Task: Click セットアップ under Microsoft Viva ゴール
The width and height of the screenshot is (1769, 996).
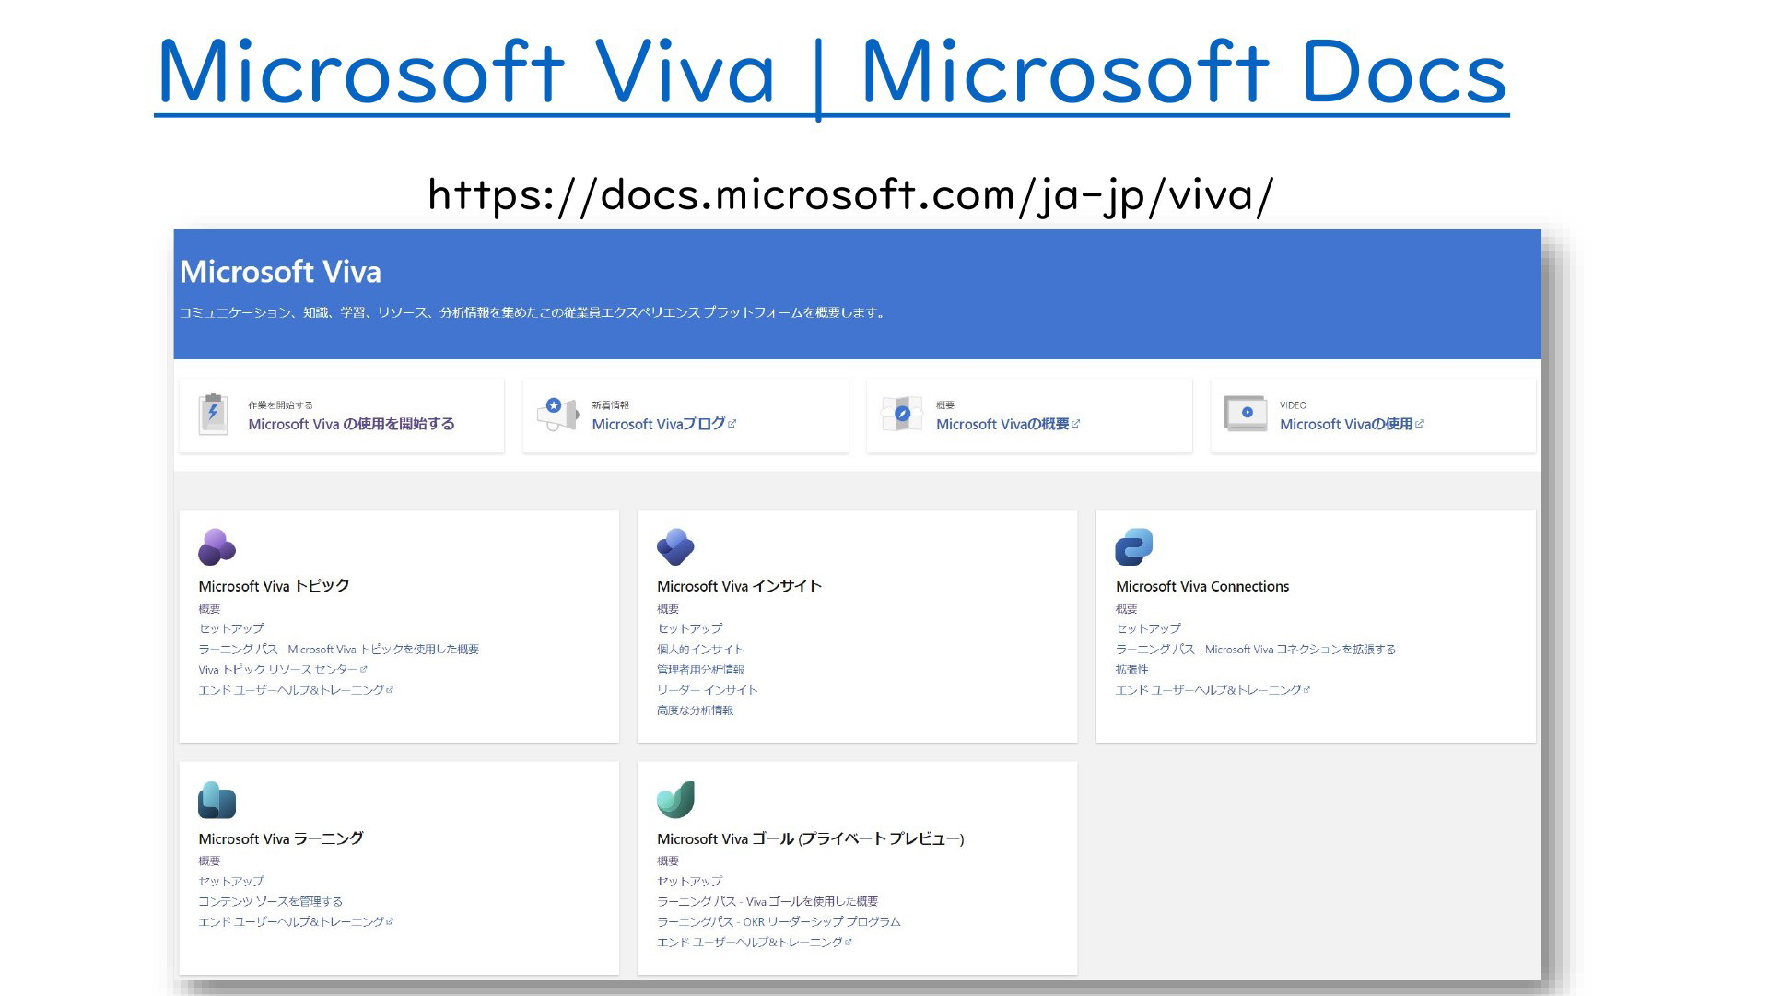Action: tap(690, 882)
